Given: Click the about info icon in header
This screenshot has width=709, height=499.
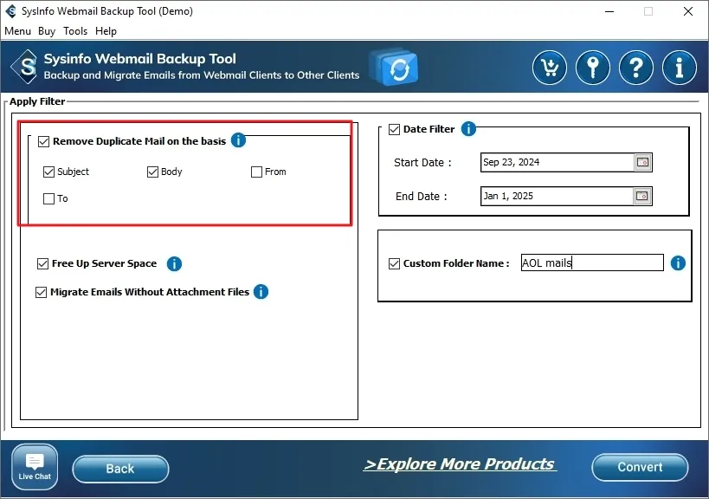Looking at the screenshot, I should click(680, 68).
